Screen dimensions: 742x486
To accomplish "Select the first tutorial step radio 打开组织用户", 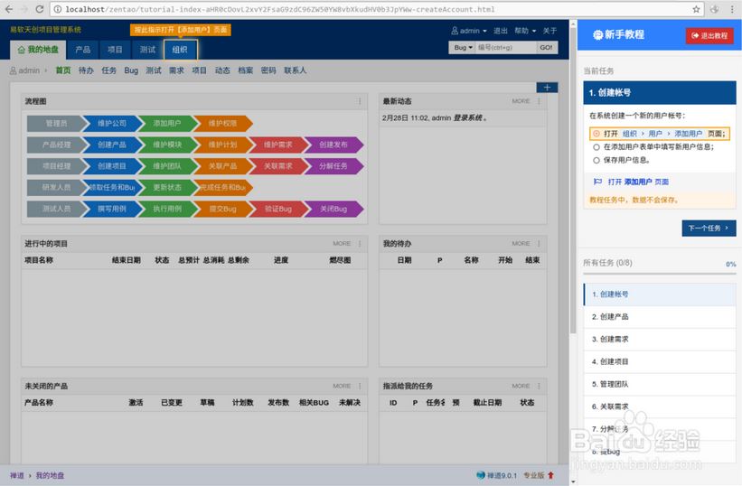I will 596,134.
